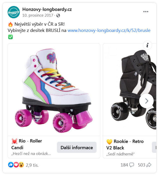Click the 503 shares count
This screenshot has width=159, height=176.
click(141, 165)
